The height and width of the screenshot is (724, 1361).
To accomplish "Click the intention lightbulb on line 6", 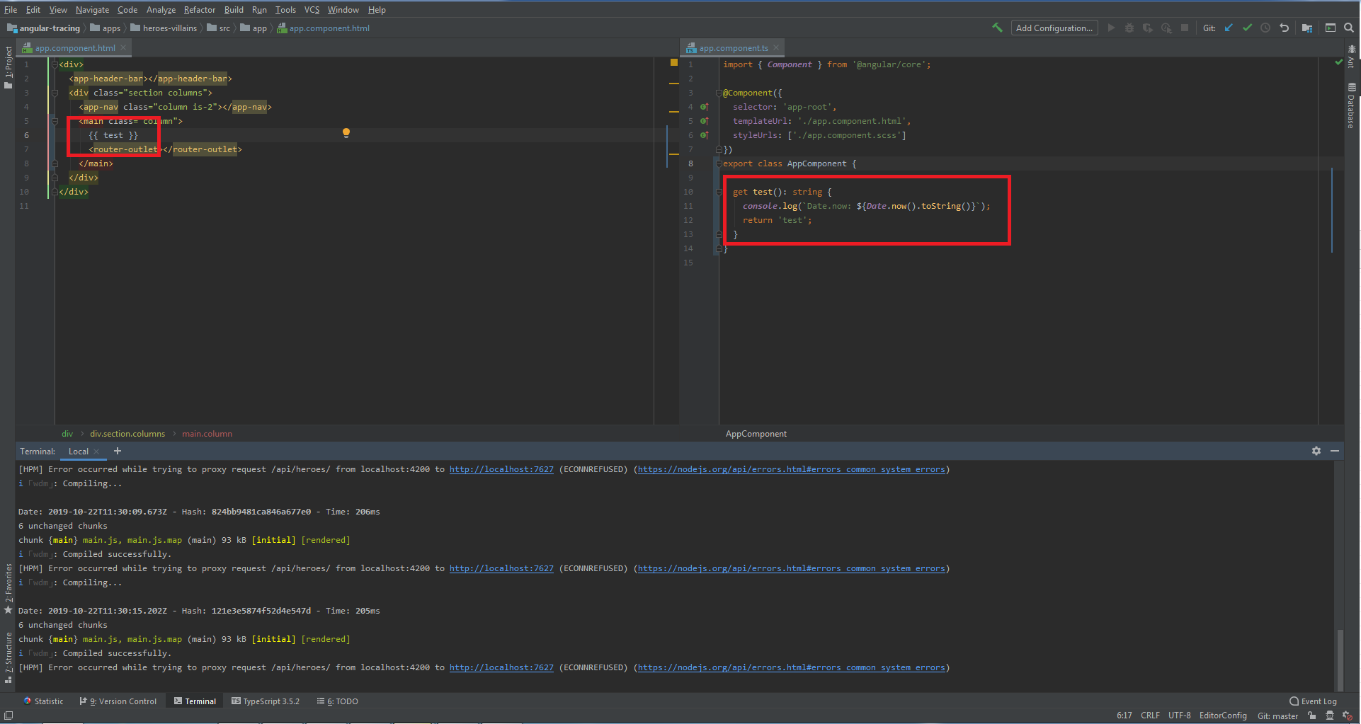I will pyautogui.click(x=346, y=133).
